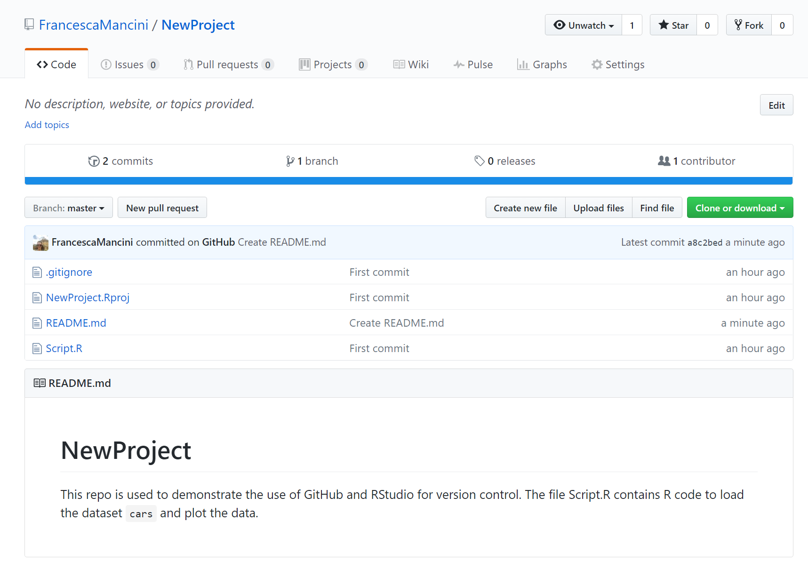Click First commit message on NewProject.Rproj row
Image resolution: width=808 pixels, height=586 pixels.
[379, 297]
